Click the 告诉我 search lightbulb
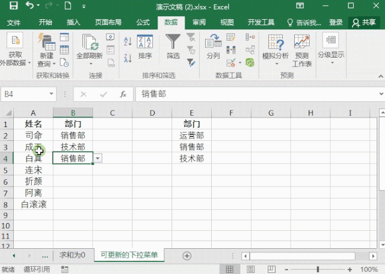The height and width of the screenshot is (274, 385). coord(290,23)
